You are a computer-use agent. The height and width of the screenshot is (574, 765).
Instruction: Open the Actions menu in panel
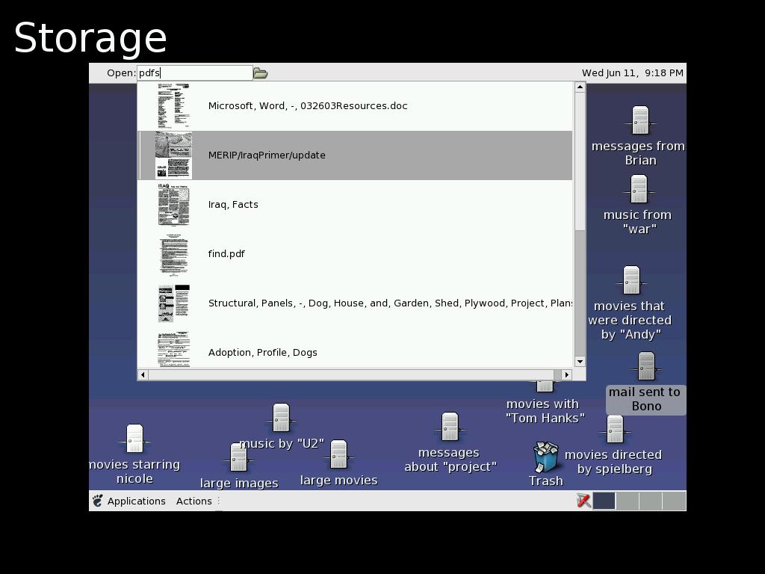click(x=194, y=502)
